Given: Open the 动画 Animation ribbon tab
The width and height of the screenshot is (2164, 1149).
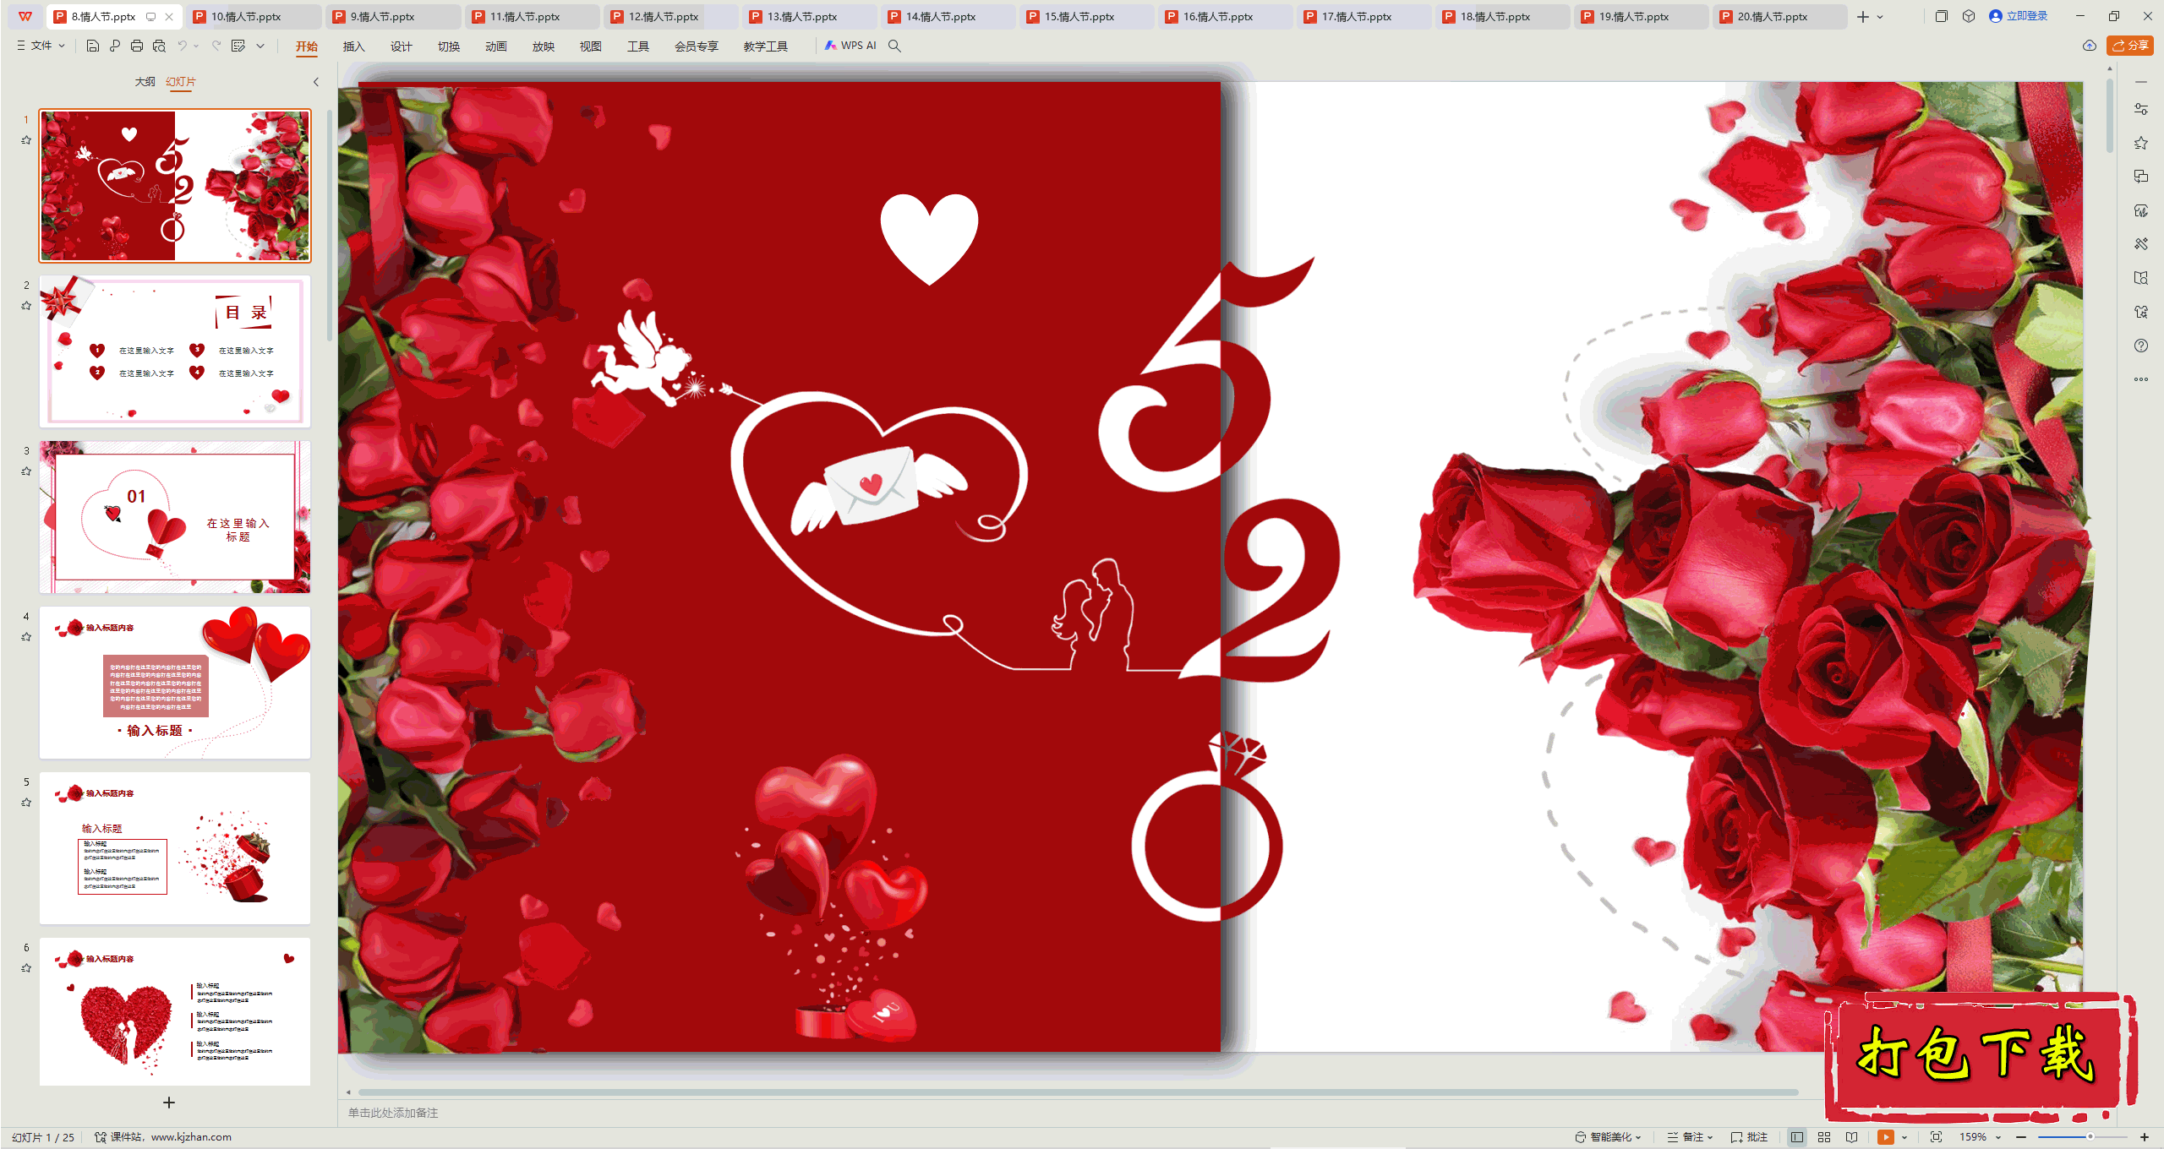Looking at the screenshot, I should click(495, 46).
